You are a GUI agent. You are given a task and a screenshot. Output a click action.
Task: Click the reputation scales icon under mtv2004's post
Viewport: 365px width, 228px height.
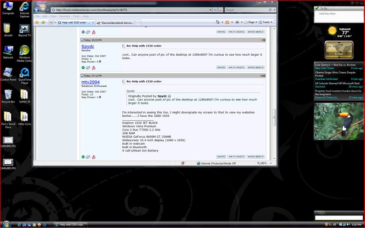[88, 157]
